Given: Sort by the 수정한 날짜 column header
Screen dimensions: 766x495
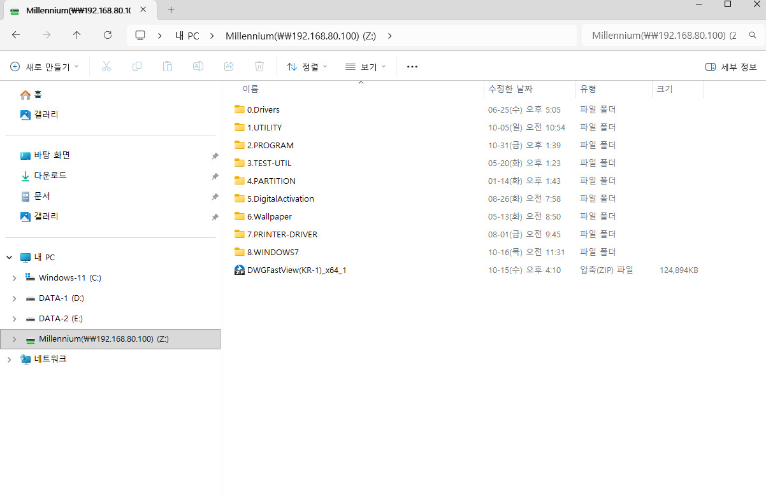Looking at the screenshot, I should (x=510, y=89).
